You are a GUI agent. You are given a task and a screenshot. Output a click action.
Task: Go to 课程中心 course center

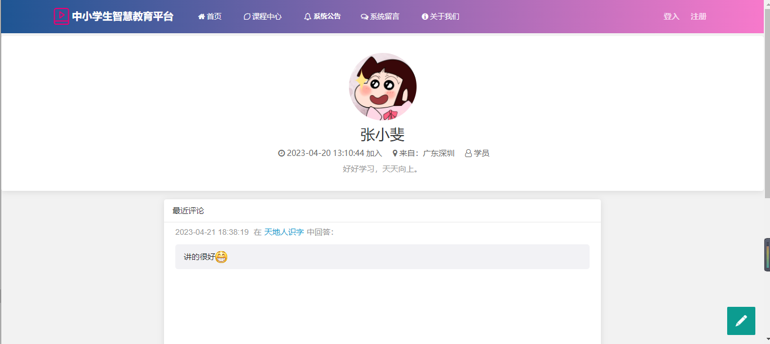click(x=263, y=16)
